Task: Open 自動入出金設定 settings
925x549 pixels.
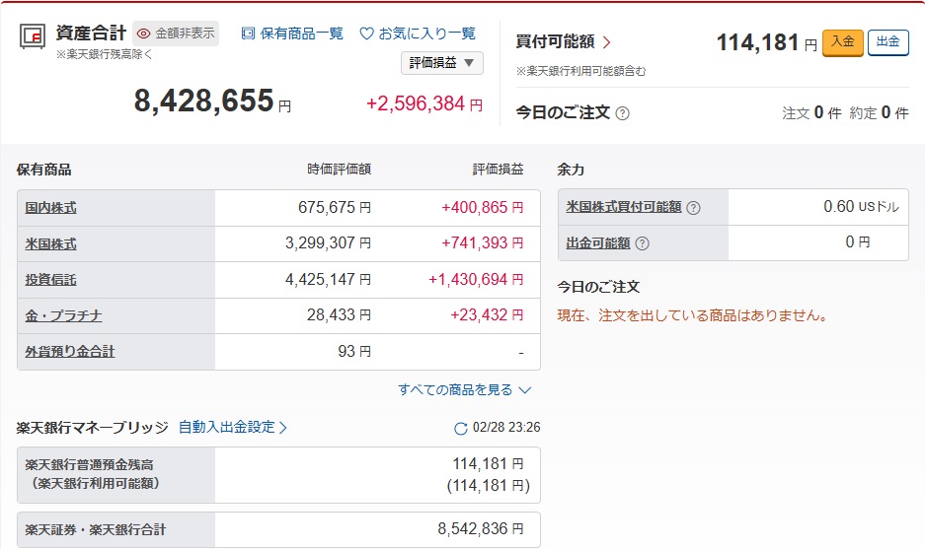Action: (233, 428)
